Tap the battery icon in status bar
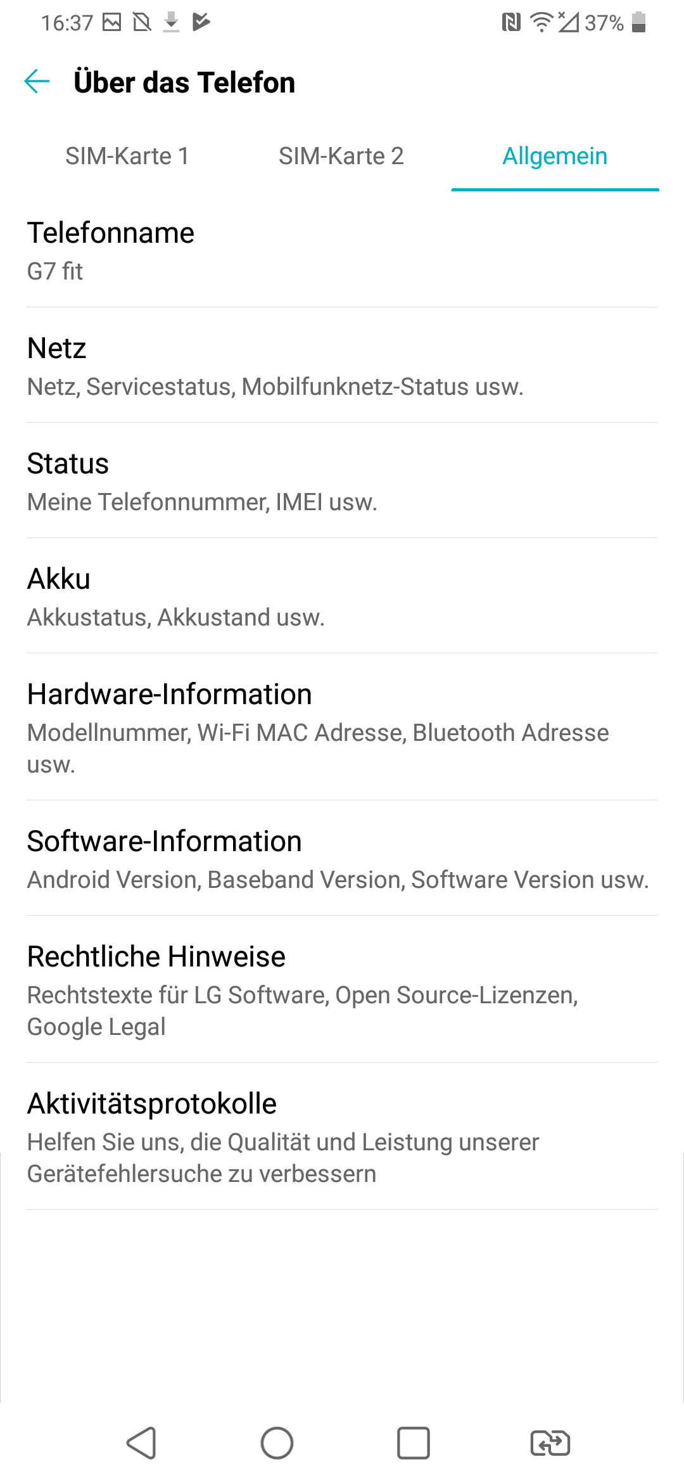 (639, 23)
